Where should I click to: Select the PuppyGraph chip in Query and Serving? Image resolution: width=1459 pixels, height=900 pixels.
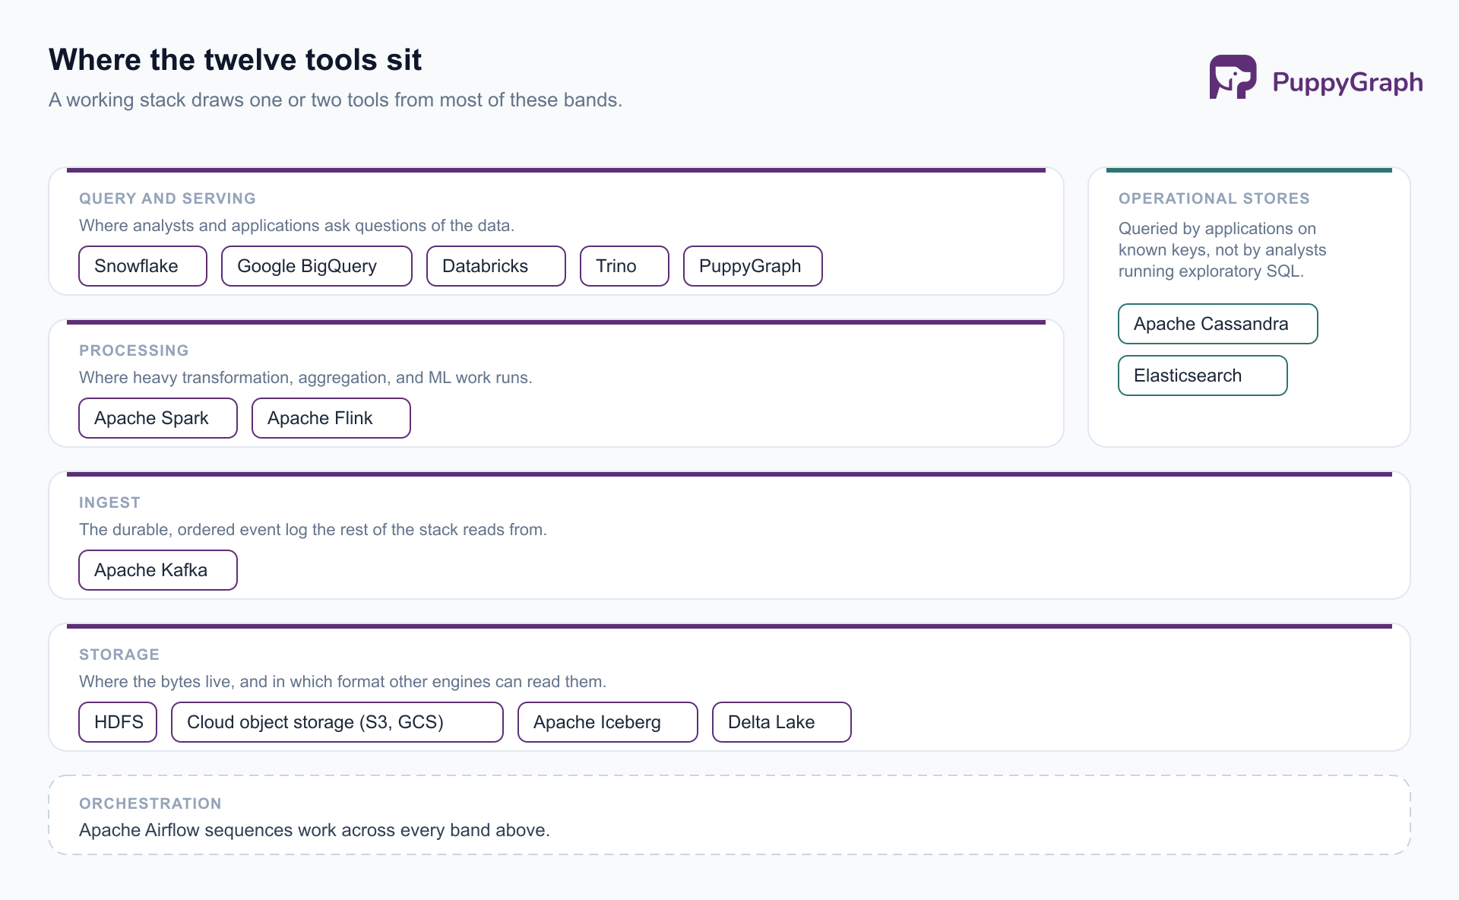pyautogui.click(x=753, y=266)
